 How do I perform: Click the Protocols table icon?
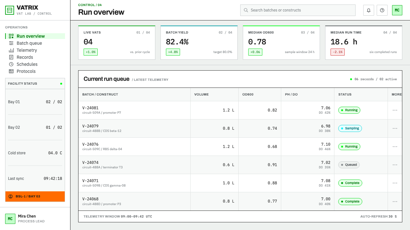click(x=11, y=71)
